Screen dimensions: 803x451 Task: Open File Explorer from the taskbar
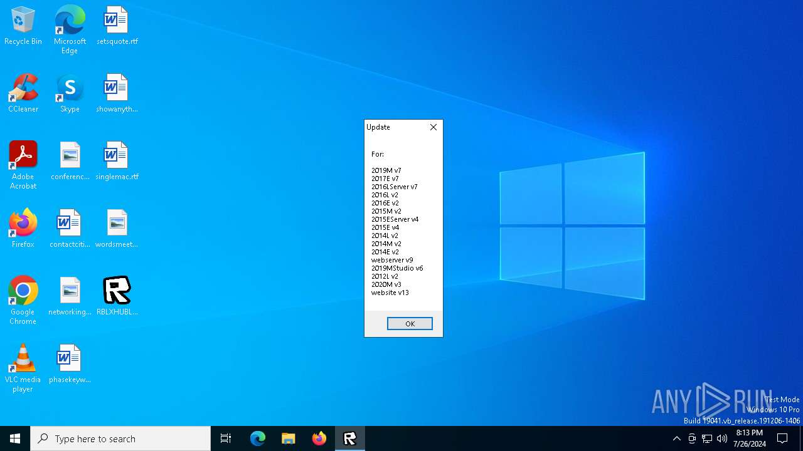(x=288, y=438)
